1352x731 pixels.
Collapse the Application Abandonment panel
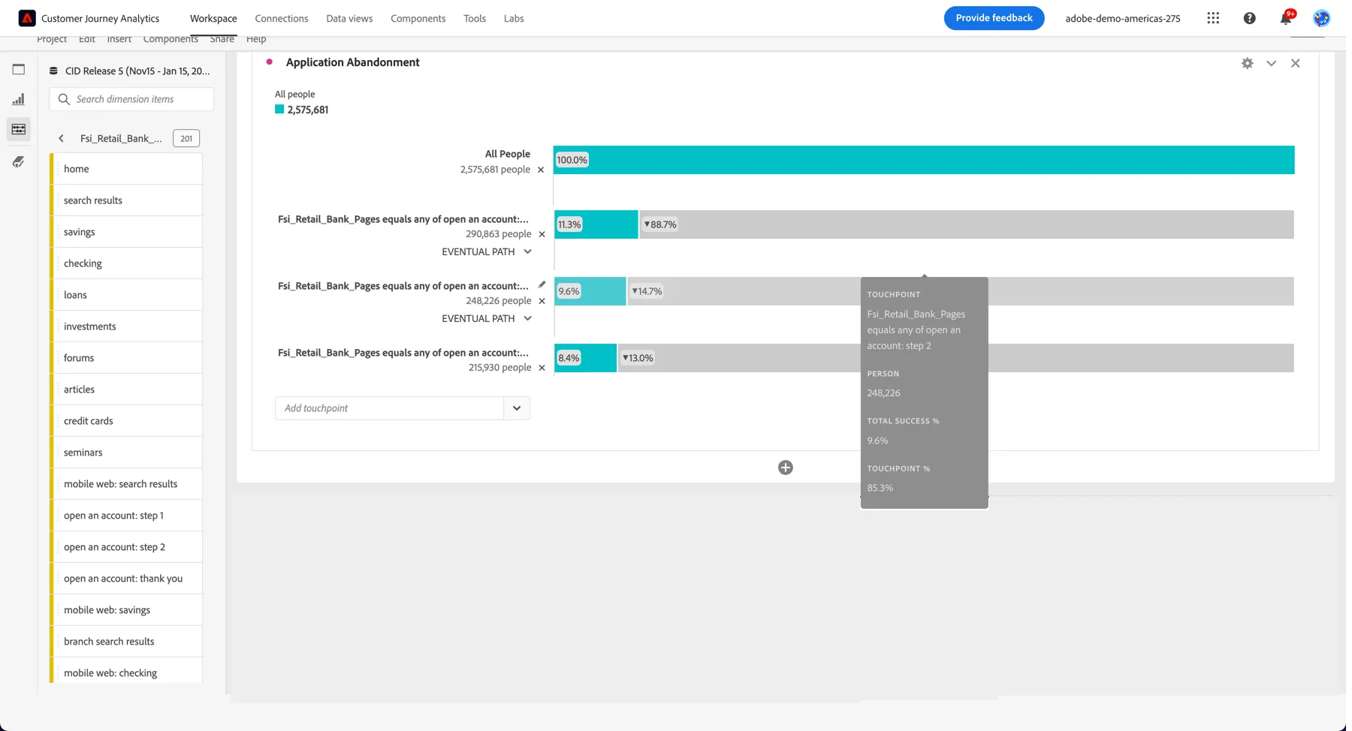[x=1271, y=64]
